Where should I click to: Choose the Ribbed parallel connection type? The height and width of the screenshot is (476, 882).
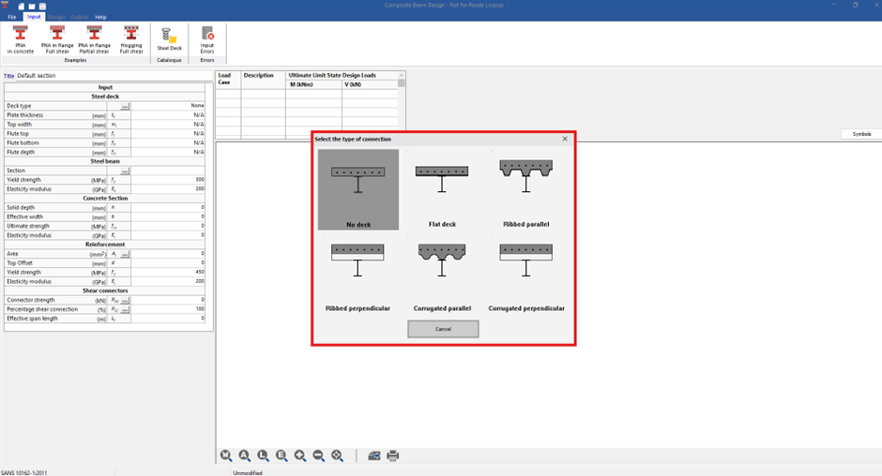[x=526, y=189]
